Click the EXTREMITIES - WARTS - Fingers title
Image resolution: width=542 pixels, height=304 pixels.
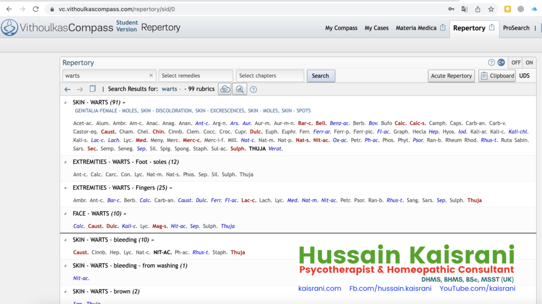[x=120, y=188]
